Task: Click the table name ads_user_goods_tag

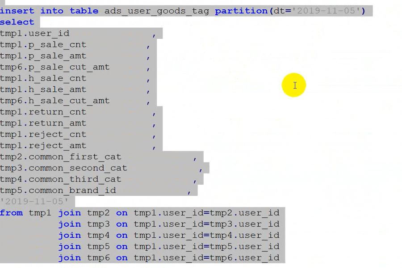Action: click(x=157, y=11)
